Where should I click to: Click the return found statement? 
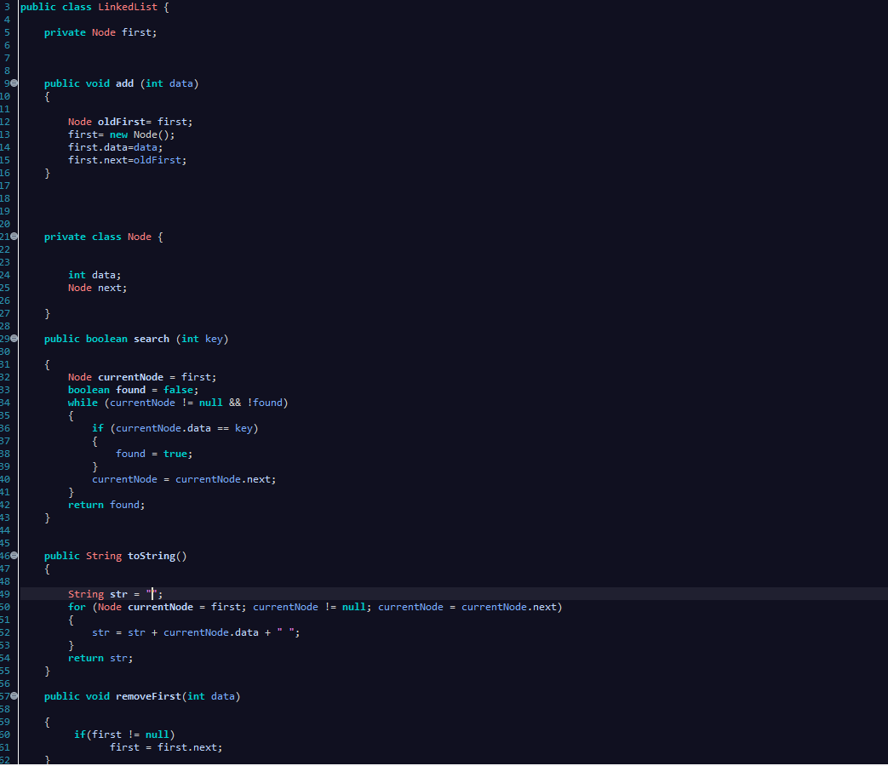107,504
